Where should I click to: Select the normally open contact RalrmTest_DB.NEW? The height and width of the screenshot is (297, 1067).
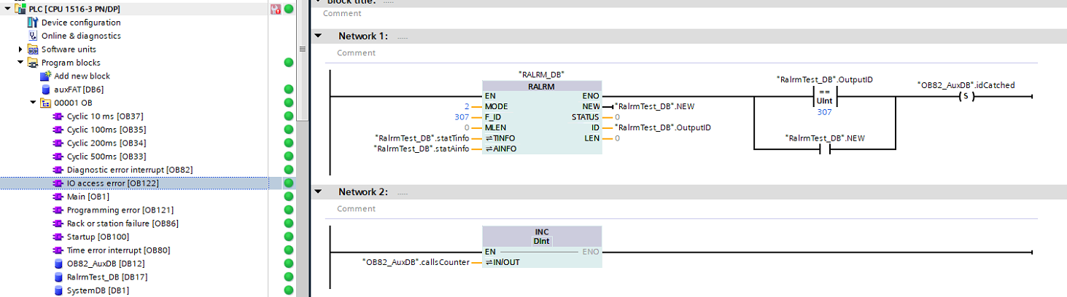[823, 149]
